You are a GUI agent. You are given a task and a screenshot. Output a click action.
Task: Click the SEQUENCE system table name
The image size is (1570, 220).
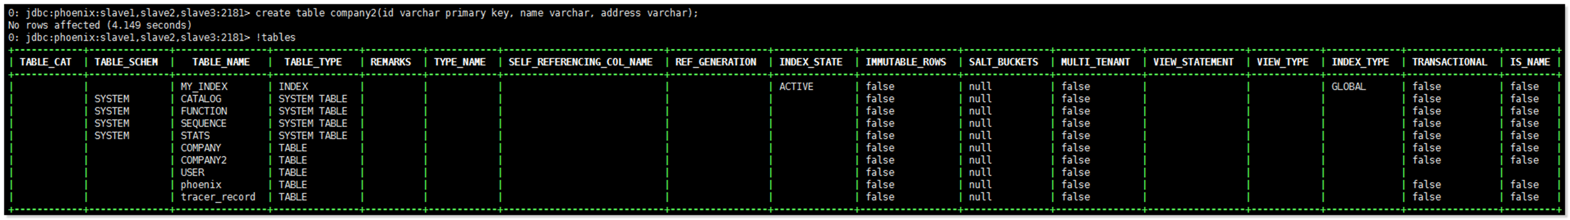pyautogui.click(x=203, y=123)
